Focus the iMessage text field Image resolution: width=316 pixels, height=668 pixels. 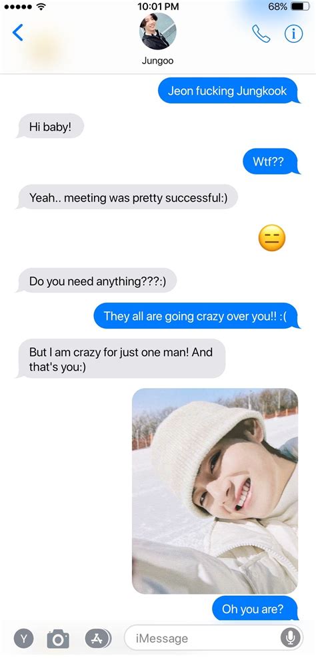tap(213, 638)
